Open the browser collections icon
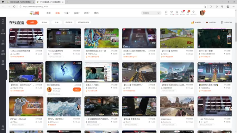This screenshot has width=237, height=133. 222,7
